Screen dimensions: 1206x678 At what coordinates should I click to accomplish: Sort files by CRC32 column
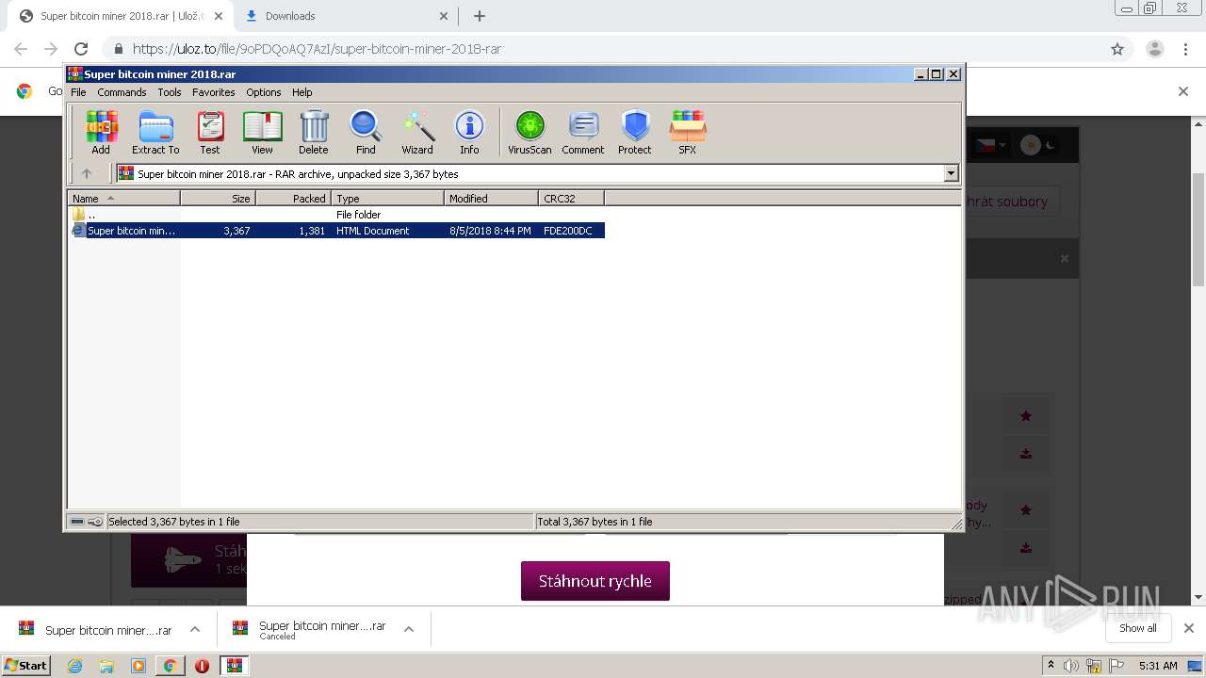(571, 198)
